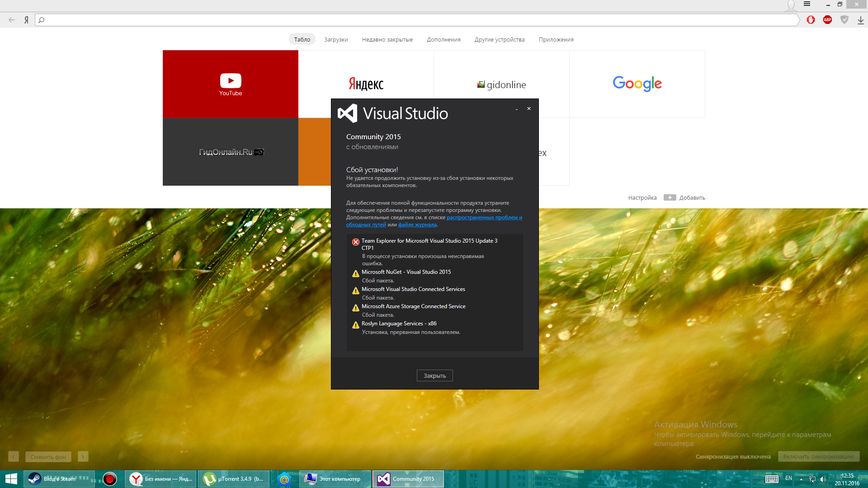Open Этот компьютер taskbar item
The image size is (868, 488).
click(x=335, y=479)
